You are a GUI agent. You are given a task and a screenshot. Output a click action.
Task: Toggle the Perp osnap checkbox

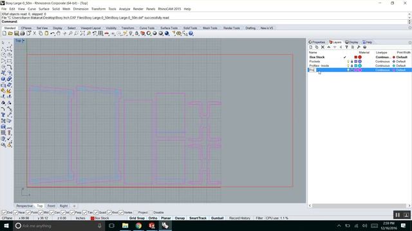73,212
